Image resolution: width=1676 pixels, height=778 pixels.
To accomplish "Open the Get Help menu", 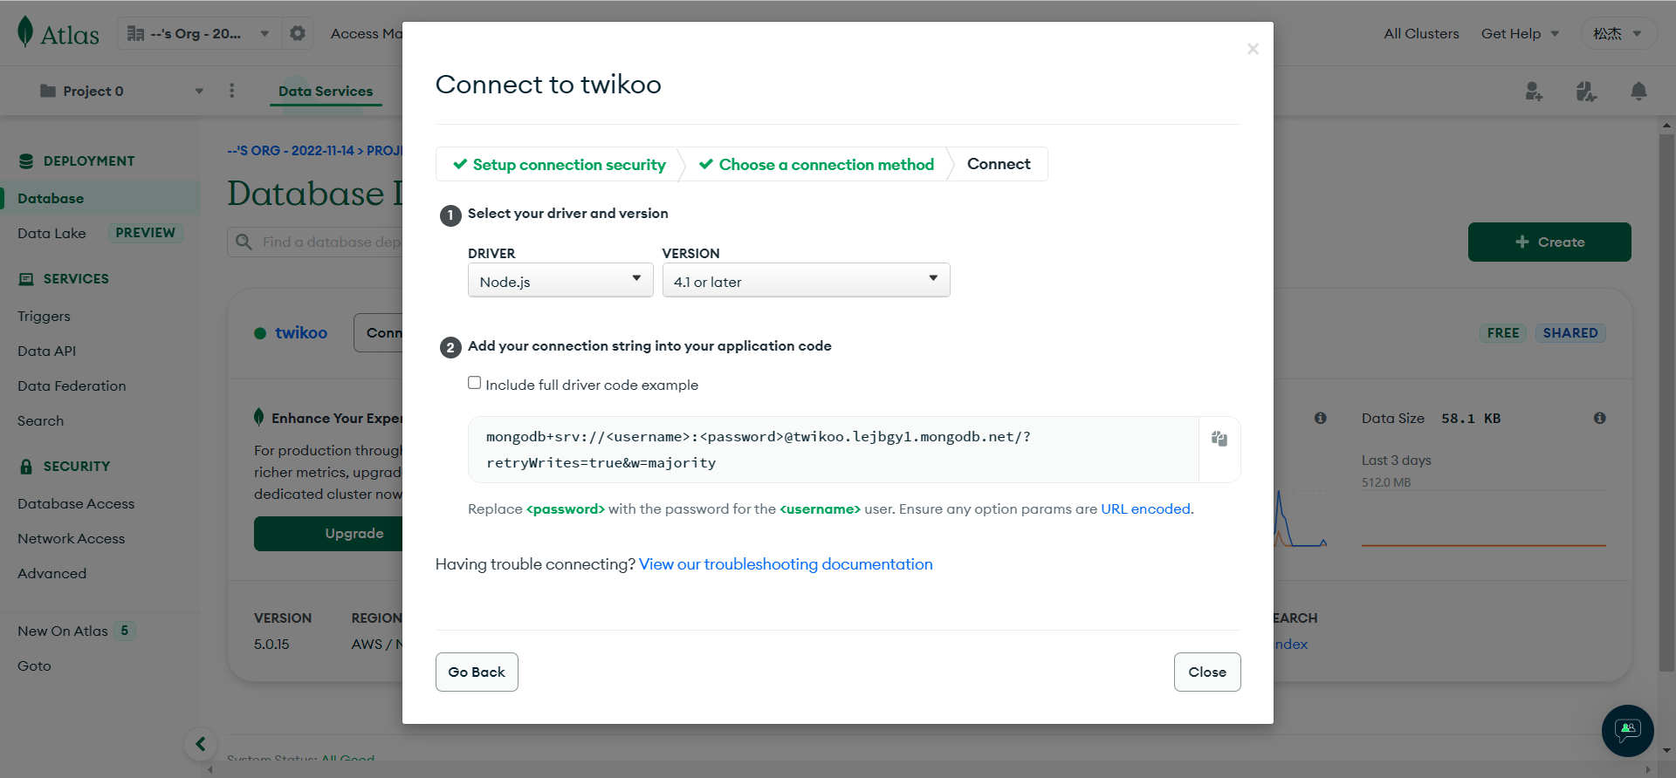I will pyautogui.click(x=1520, y=33).
